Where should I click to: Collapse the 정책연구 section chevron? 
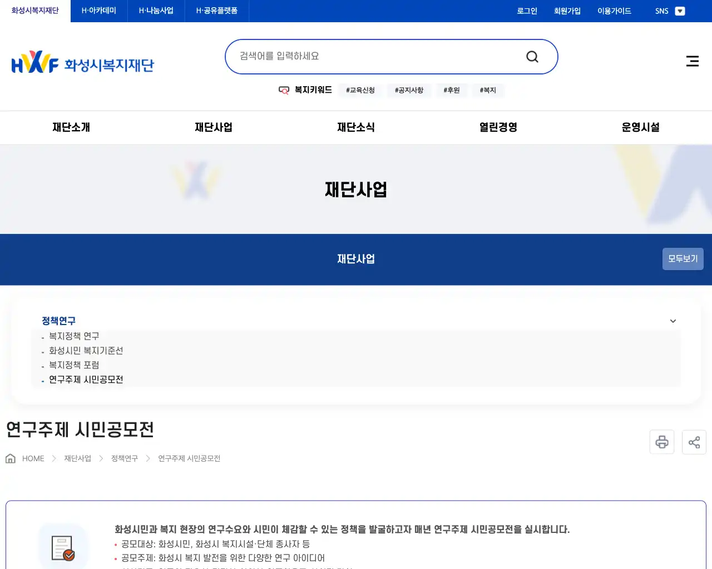[673, 321]
